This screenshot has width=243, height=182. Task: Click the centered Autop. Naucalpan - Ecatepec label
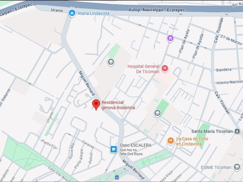[x=157, y=10]
